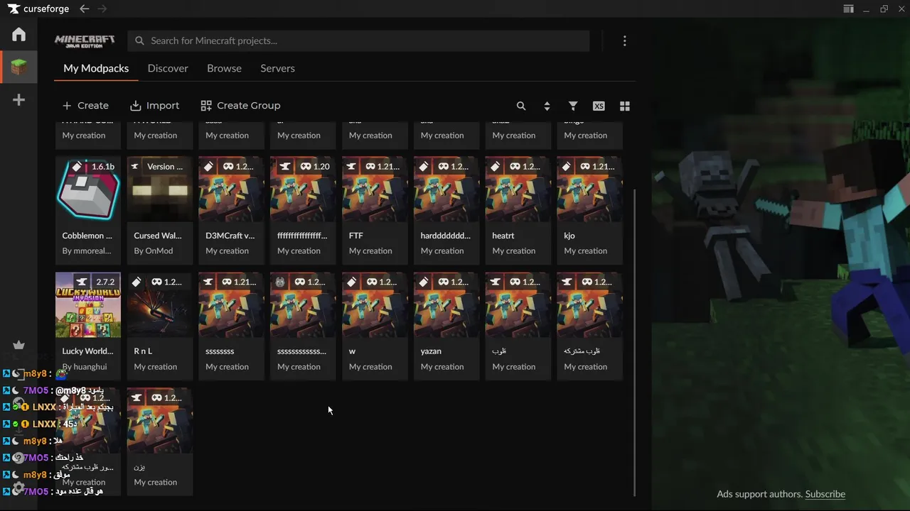Screen dimensions: 910x511
Task: Open the three-dot options menu
Action: (x=624, y=41)
